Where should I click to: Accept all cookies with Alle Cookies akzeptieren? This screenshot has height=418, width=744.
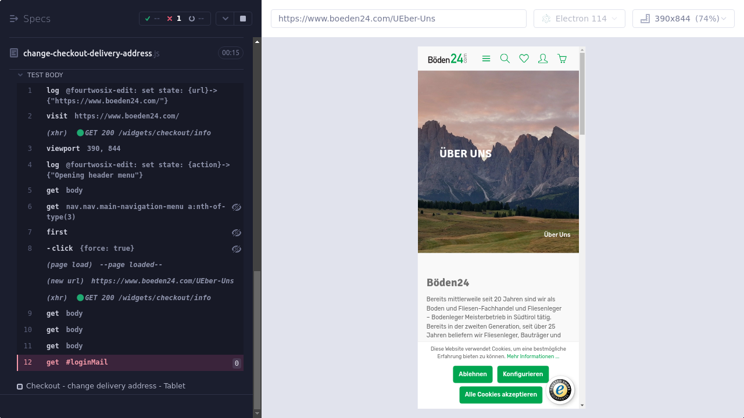coord(500,395)
